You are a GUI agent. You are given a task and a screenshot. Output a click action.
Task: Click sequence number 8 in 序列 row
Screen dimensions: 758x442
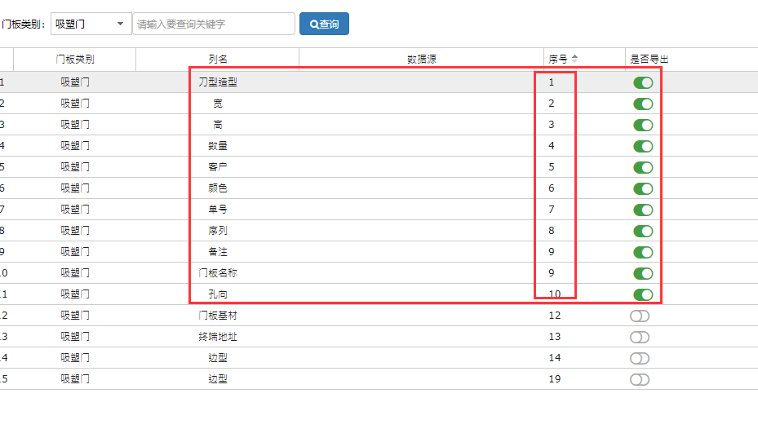[551, 231]
